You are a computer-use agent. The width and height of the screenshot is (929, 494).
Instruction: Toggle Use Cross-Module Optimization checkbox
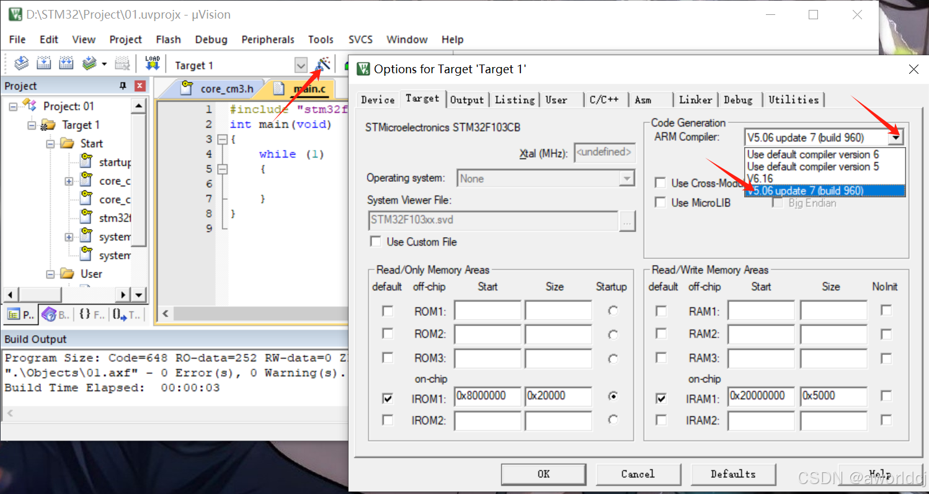click(x=660, y=182)
